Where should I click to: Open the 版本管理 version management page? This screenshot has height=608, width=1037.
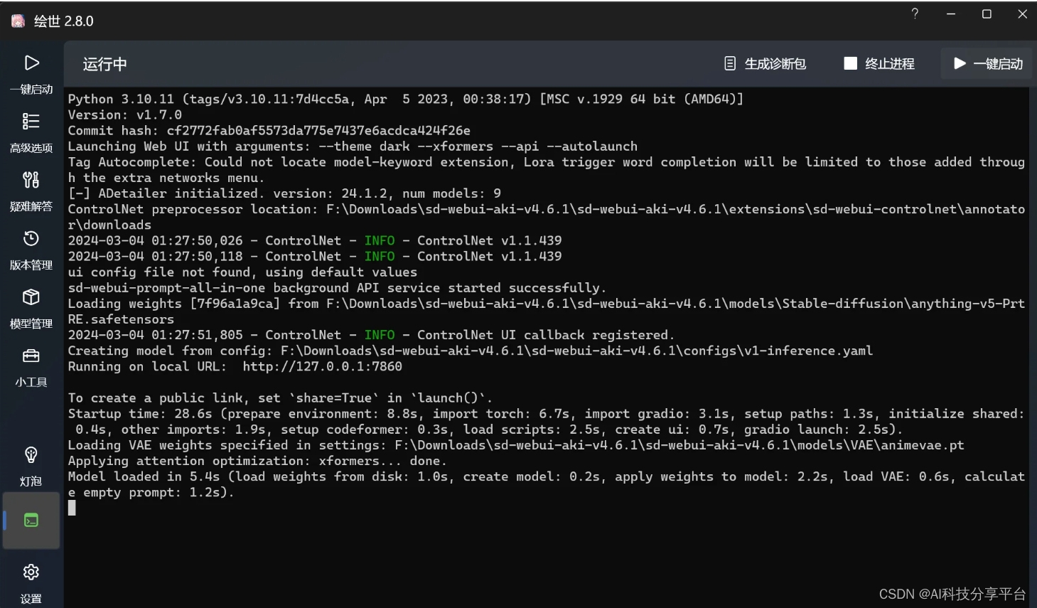(31, 250)
